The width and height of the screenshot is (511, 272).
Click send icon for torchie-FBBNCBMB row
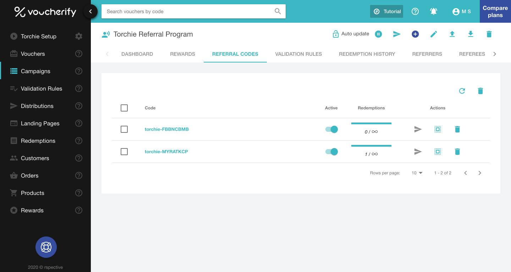point(418,129)
